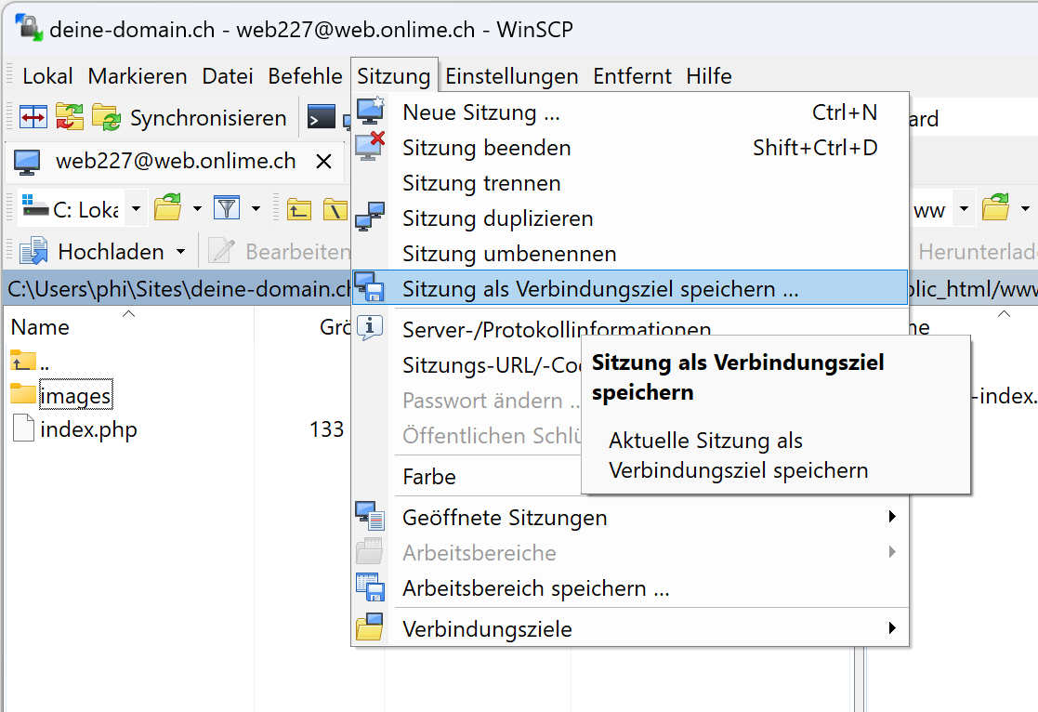Choose Sitzung duplizieren menu entry

click(629, 218)
